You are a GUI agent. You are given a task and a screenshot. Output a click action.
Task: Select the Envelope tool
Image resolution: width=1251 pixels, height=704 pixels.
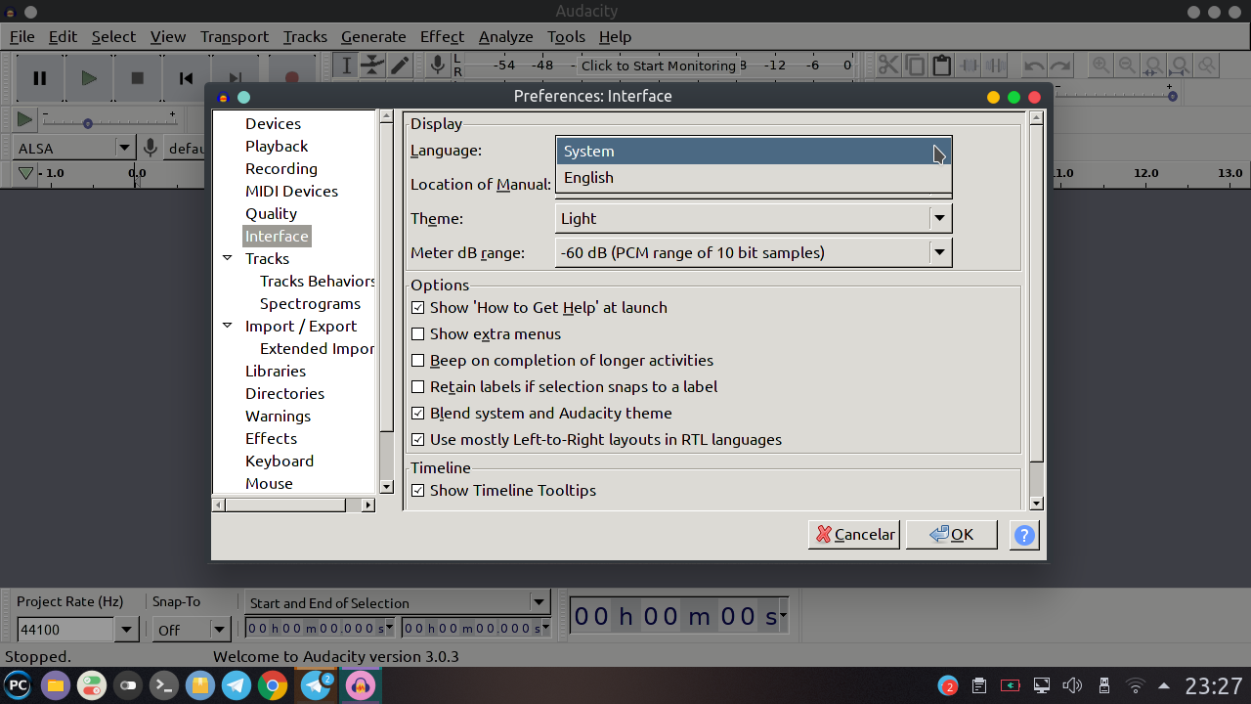372,66
